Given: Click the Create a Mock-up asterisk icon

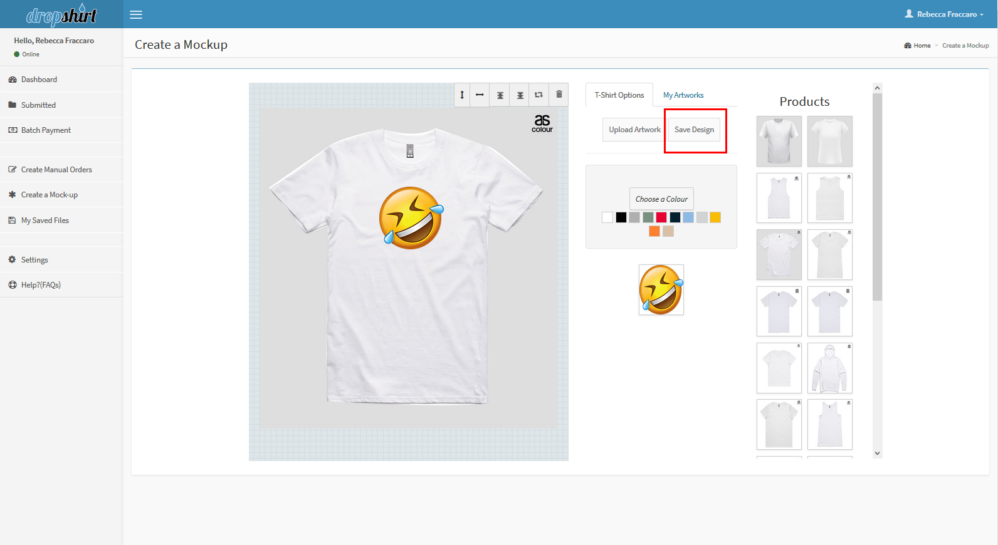Looking at the screenshot, I should point(13,195).
